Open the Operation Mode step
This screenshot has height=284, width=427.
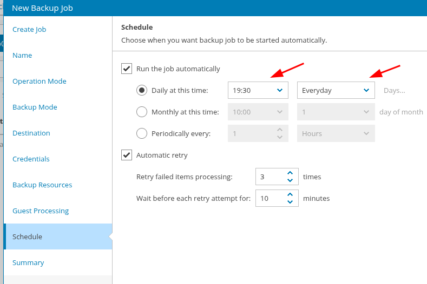point(40,81)
